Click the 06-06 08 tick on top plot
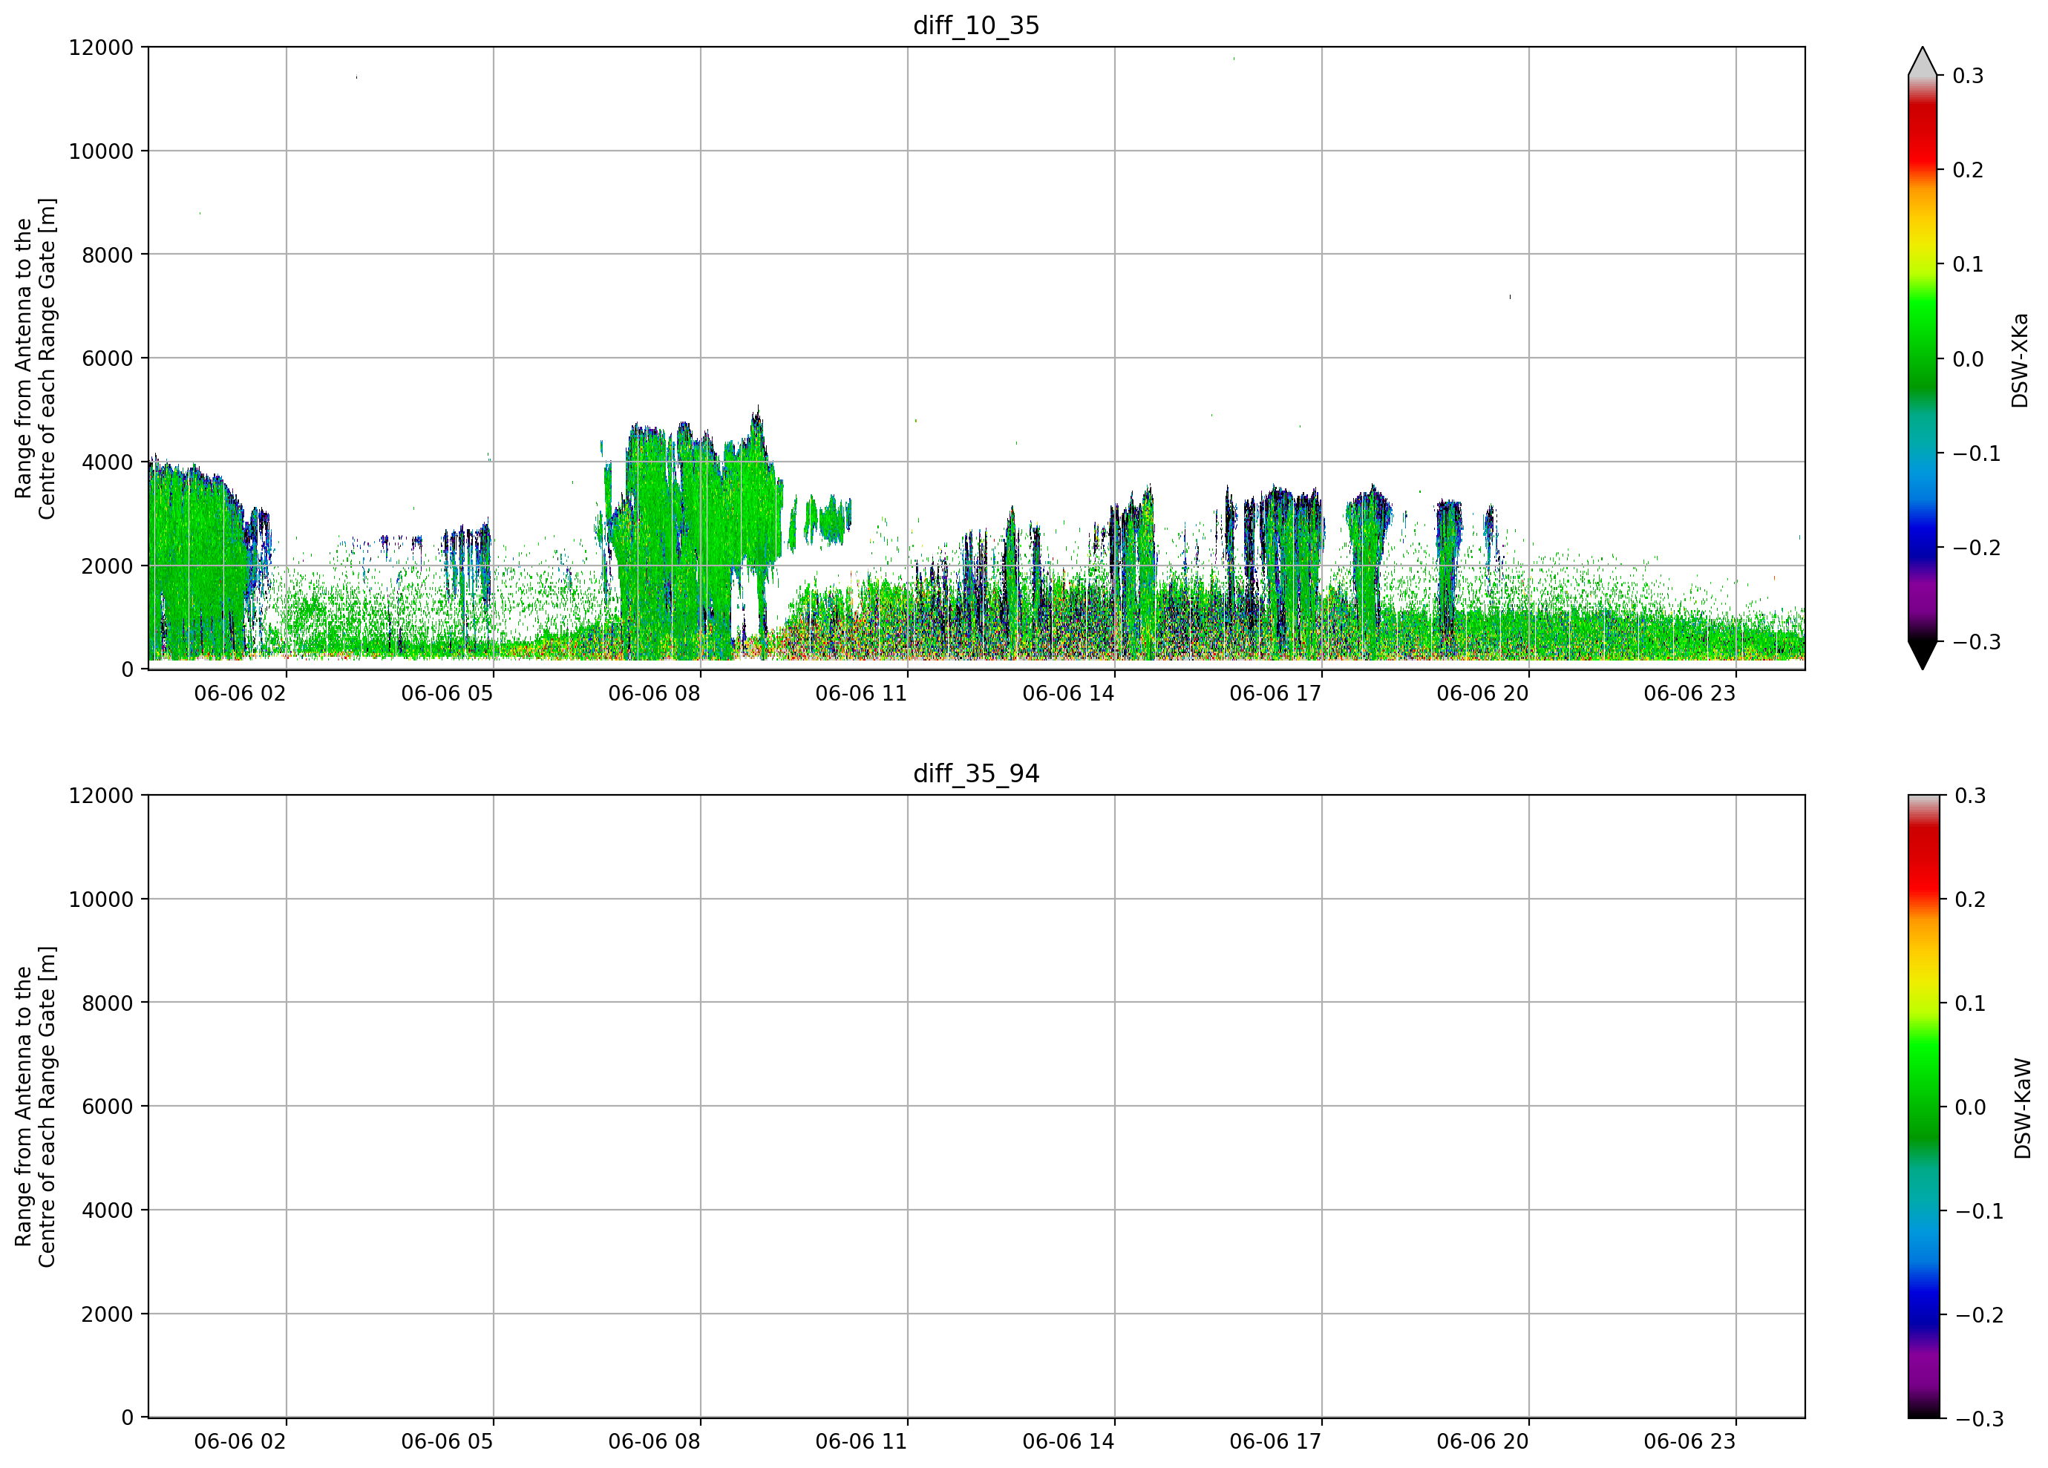Viewport: 2048px width, 1468px height. pyautogui.click(x=655, y=693)
